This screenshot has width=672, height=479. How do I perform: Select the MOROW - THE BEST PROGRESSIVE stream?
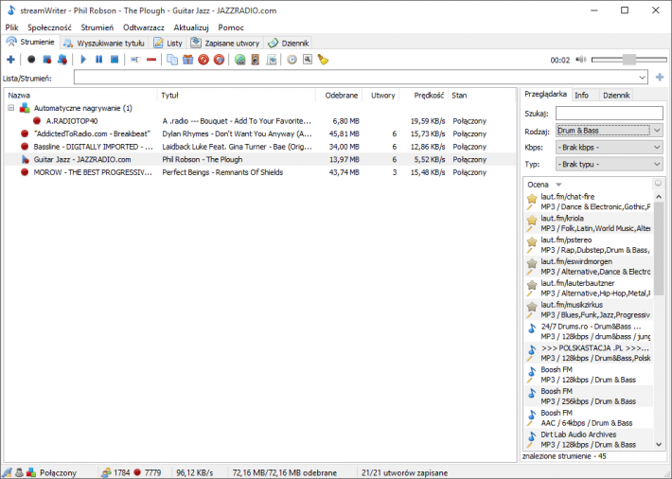[260, 172]
